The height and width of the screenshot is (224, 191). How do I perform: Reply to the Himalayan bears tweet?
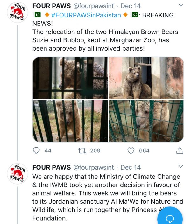37,150
